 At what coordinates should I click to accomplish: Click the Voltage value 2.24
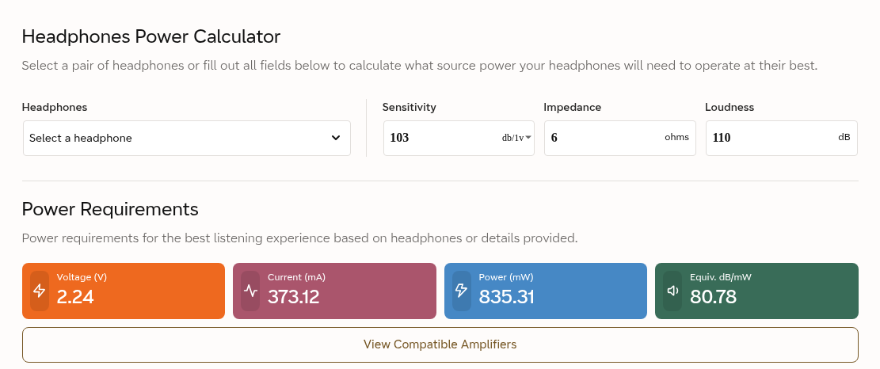(75, 297)
